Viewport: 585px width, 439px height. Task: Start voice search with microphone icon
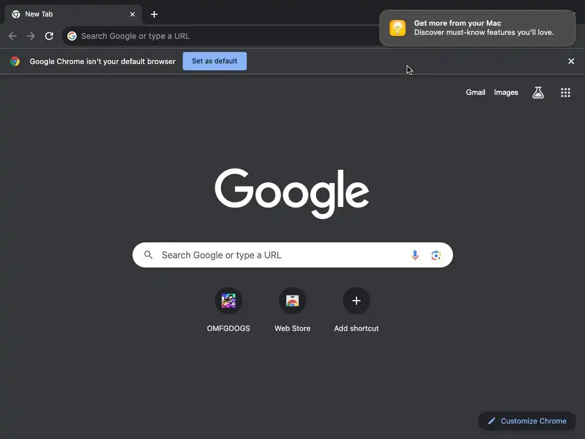(x=415, y=255)
